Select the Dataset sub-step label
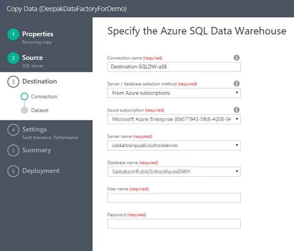The image size is (294, 251). pyautogui.click(x=40, y=110)
